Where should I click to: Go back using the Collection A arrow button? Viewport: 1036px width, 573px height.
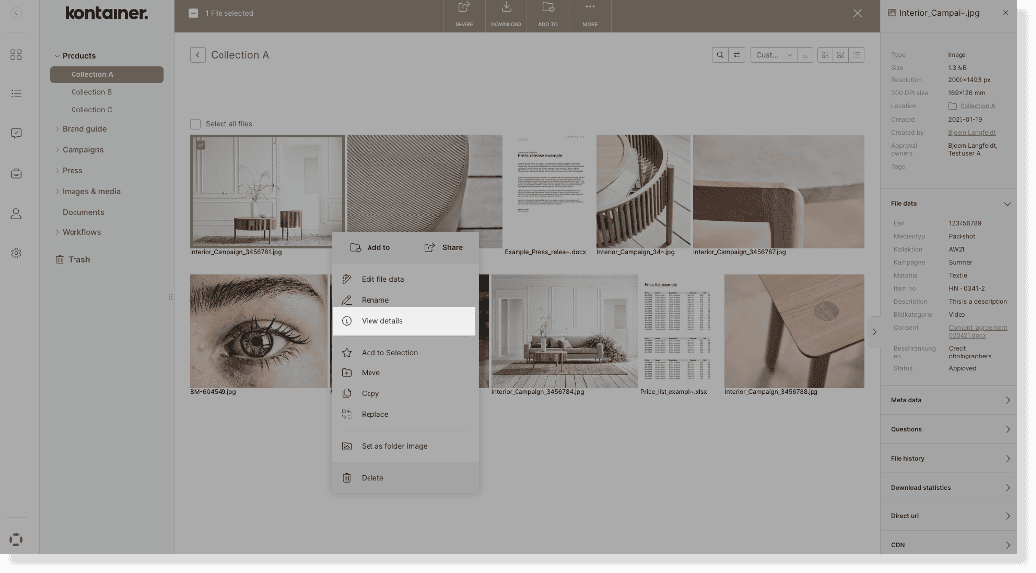(x=197, y=55)
